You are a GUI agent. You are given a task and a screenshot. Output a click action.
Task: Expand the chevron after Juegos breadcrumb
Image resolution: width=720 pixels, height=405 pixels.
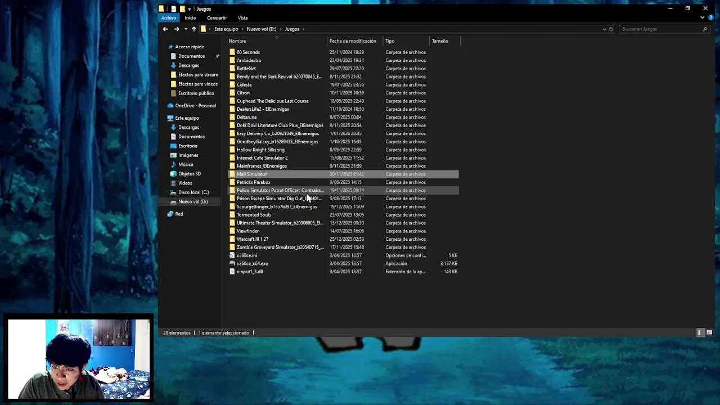pyautogui.click(x=304, y=29)
